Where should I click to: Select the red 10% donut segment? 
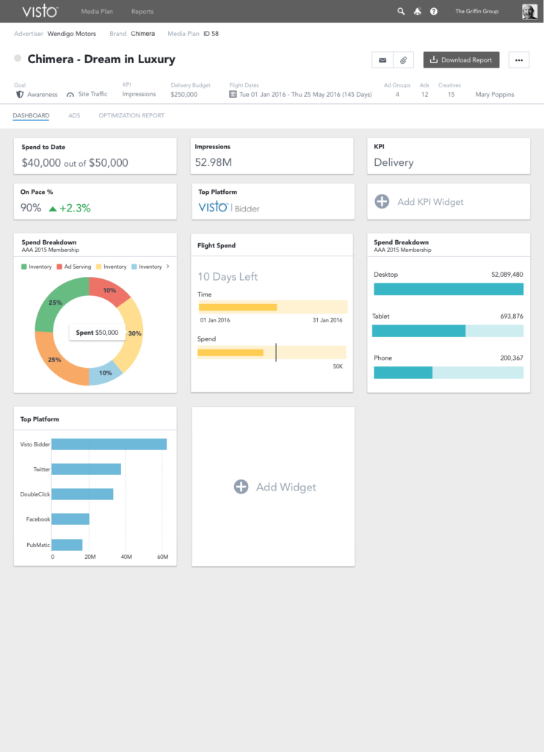click(108, 290)
